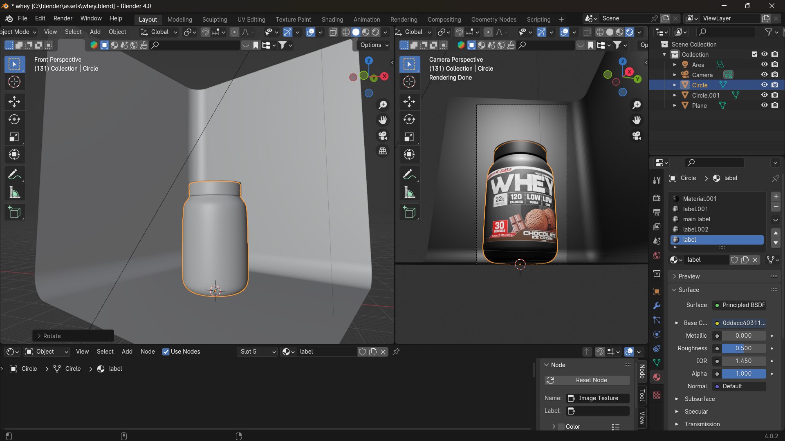Add a new material slot with plus button
Image resolution: width=785 pixels, height=441 pixels.
click(776, 196)
